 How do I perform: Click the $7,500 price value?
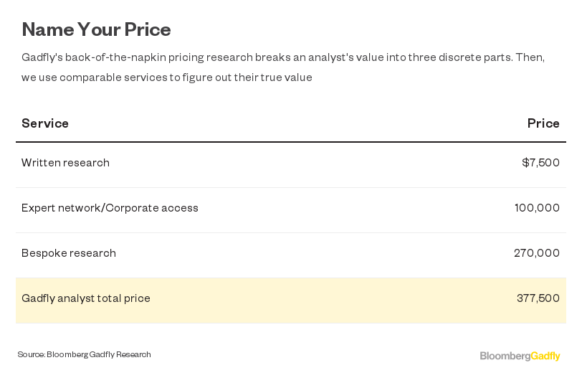coord(540,163)
